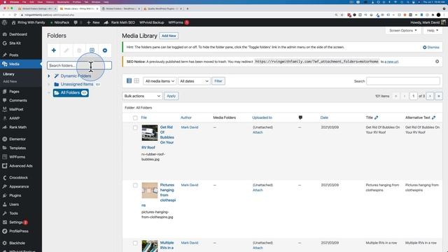
Task: Open the Bulk actions dropdown
Action: (142, 96)
